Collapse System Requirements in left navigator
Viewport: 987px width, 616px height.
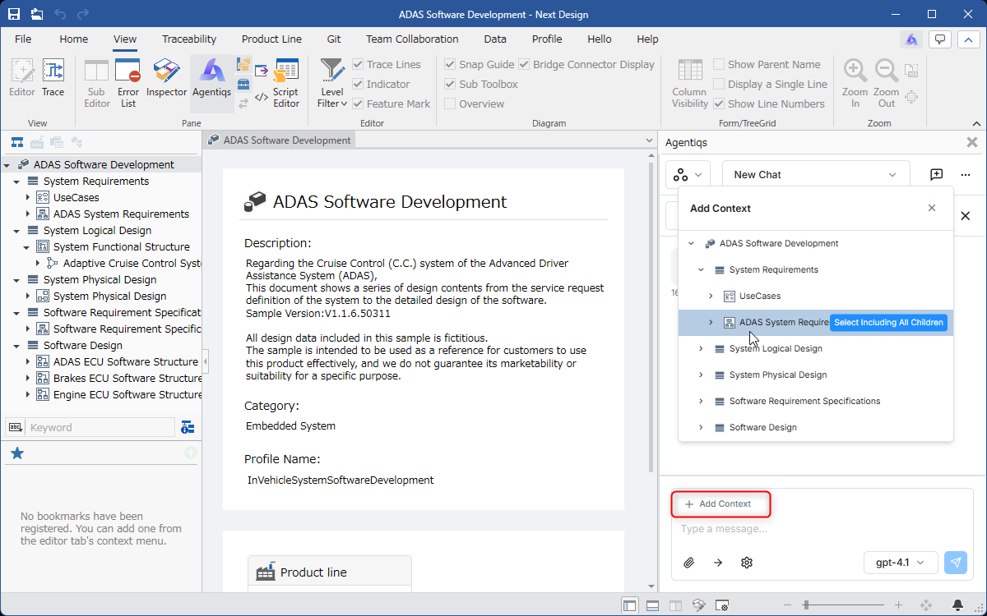[16, 182]
